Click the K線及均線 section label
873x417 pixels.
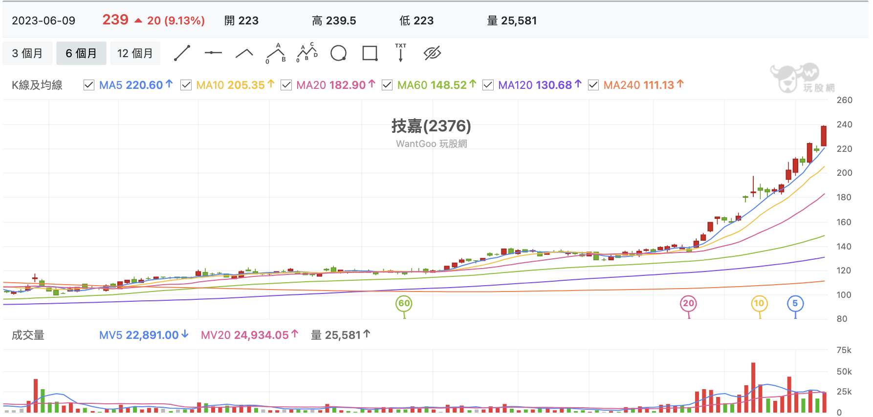point(37,85)
